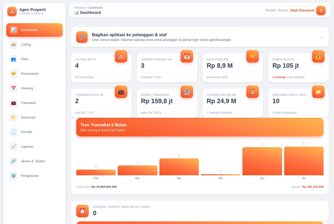
Task: Click the Viewing calendar sidebar icon
Action: click(x=14, y=88)
